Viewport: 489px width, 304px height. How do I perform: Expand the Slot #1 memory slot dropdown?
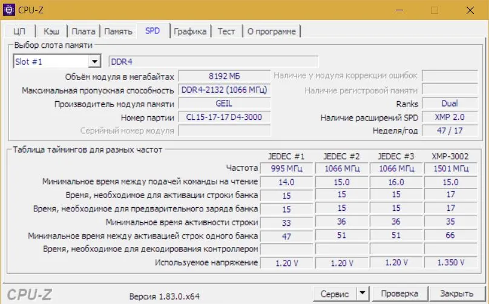[x=94, y=62]
